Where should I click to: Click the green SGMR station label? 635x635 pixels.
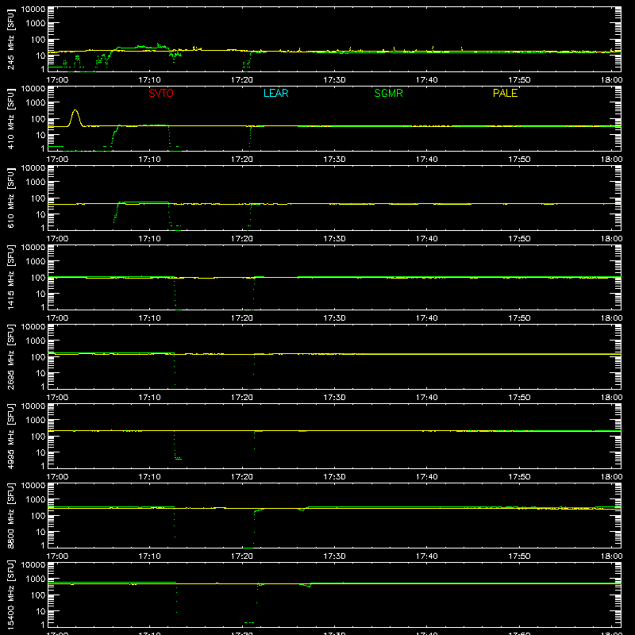tap(388, 93)
